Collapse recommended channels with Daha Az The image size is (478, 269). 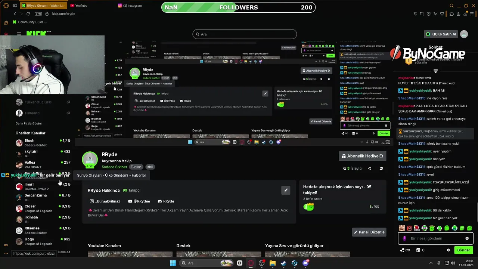click(64, 252)
